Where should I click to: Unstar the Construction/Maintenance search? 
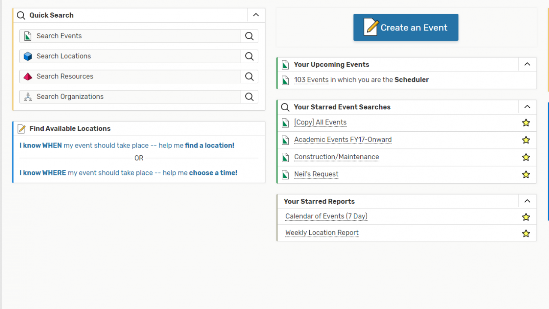click(x=526, y=157)
